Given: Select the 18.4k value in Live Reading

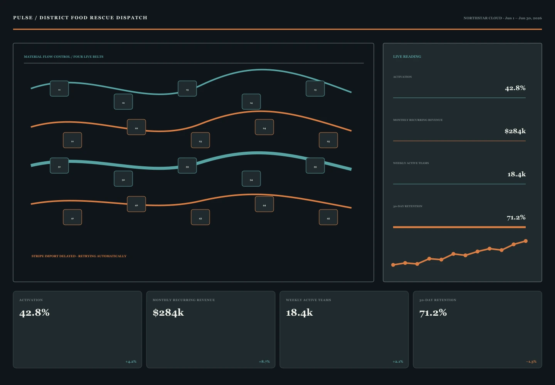Looking at the screenshot, I should [x=516, y=174].
